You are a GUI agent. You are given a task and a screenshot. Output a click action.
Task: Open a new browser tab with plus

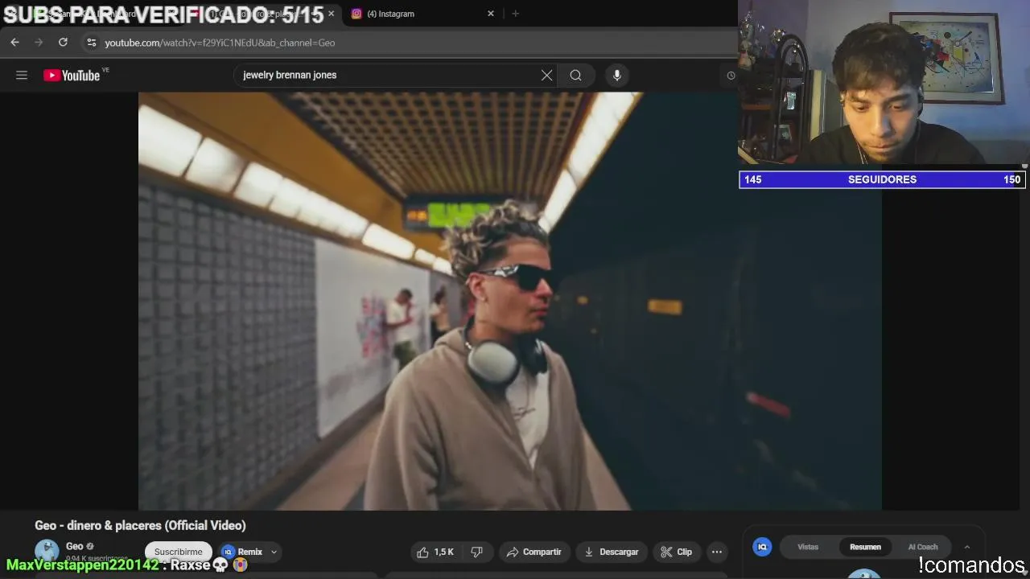pyautogui.click(x=515, y=14)
